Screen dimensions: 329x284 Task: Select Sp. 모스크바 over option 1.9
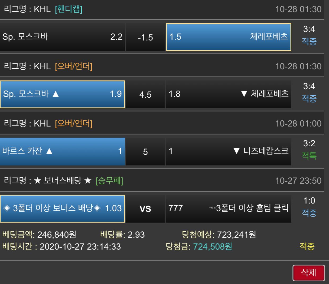(62, 94)
